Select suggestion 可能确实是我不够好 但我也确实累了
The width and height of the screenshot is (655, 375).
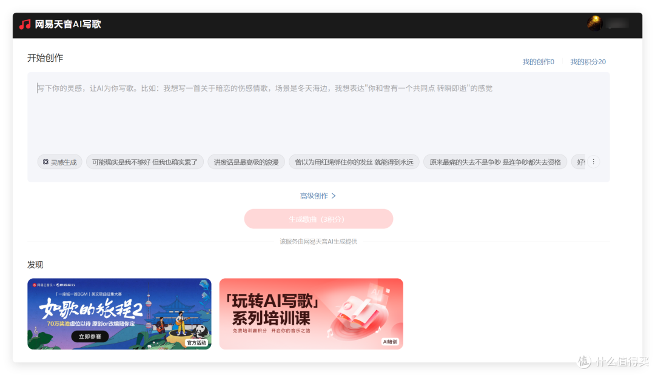(144, 162)
